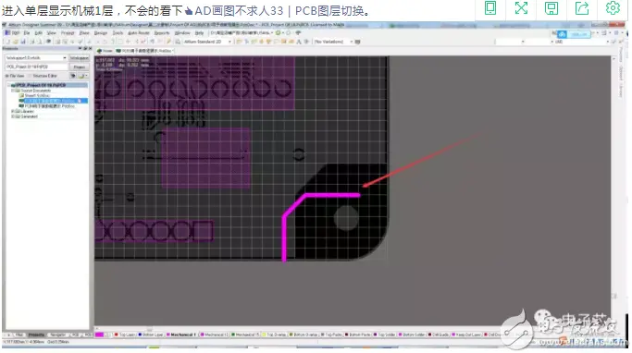Expand the Generated folder
The width and height of the screenshot is (632, 353).
pyautogui.click(x=13, y=116)
